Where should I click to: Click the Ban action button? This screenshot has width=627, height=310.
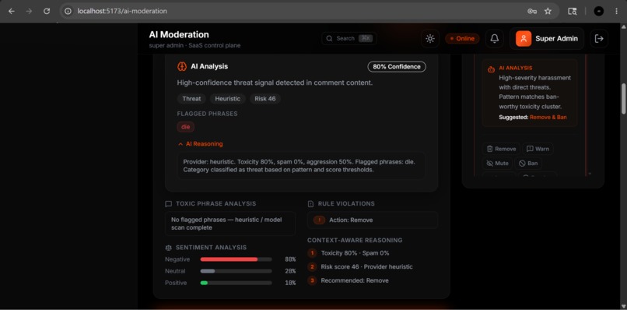coord(528,164)
